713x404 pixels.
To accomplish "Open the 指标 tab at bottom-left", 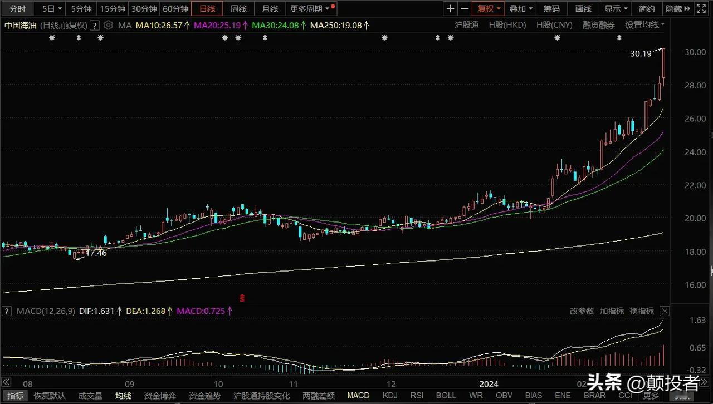I will point(16,396).
